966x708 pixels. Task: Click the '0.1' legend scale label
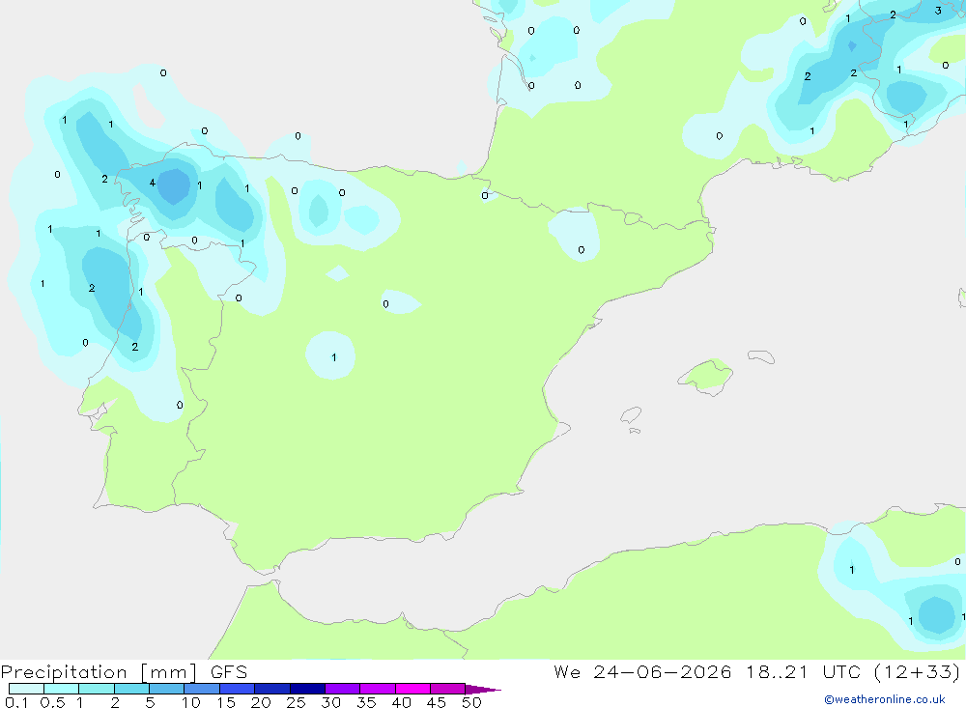[x=16, y=702]
